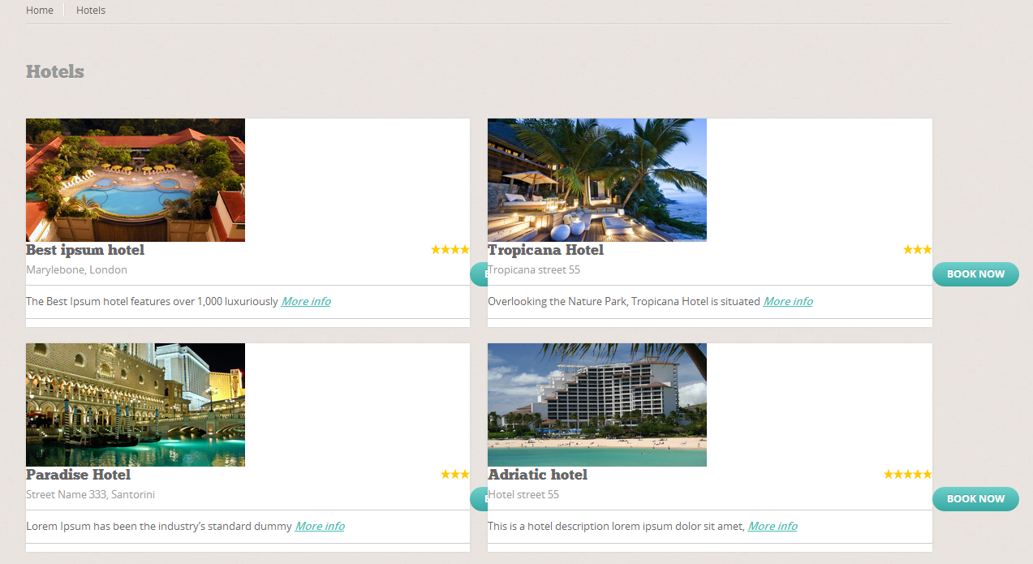View the Paradise Hotel night photo
The height and width of the screenshot is (564, 1033).
point(136,405)
